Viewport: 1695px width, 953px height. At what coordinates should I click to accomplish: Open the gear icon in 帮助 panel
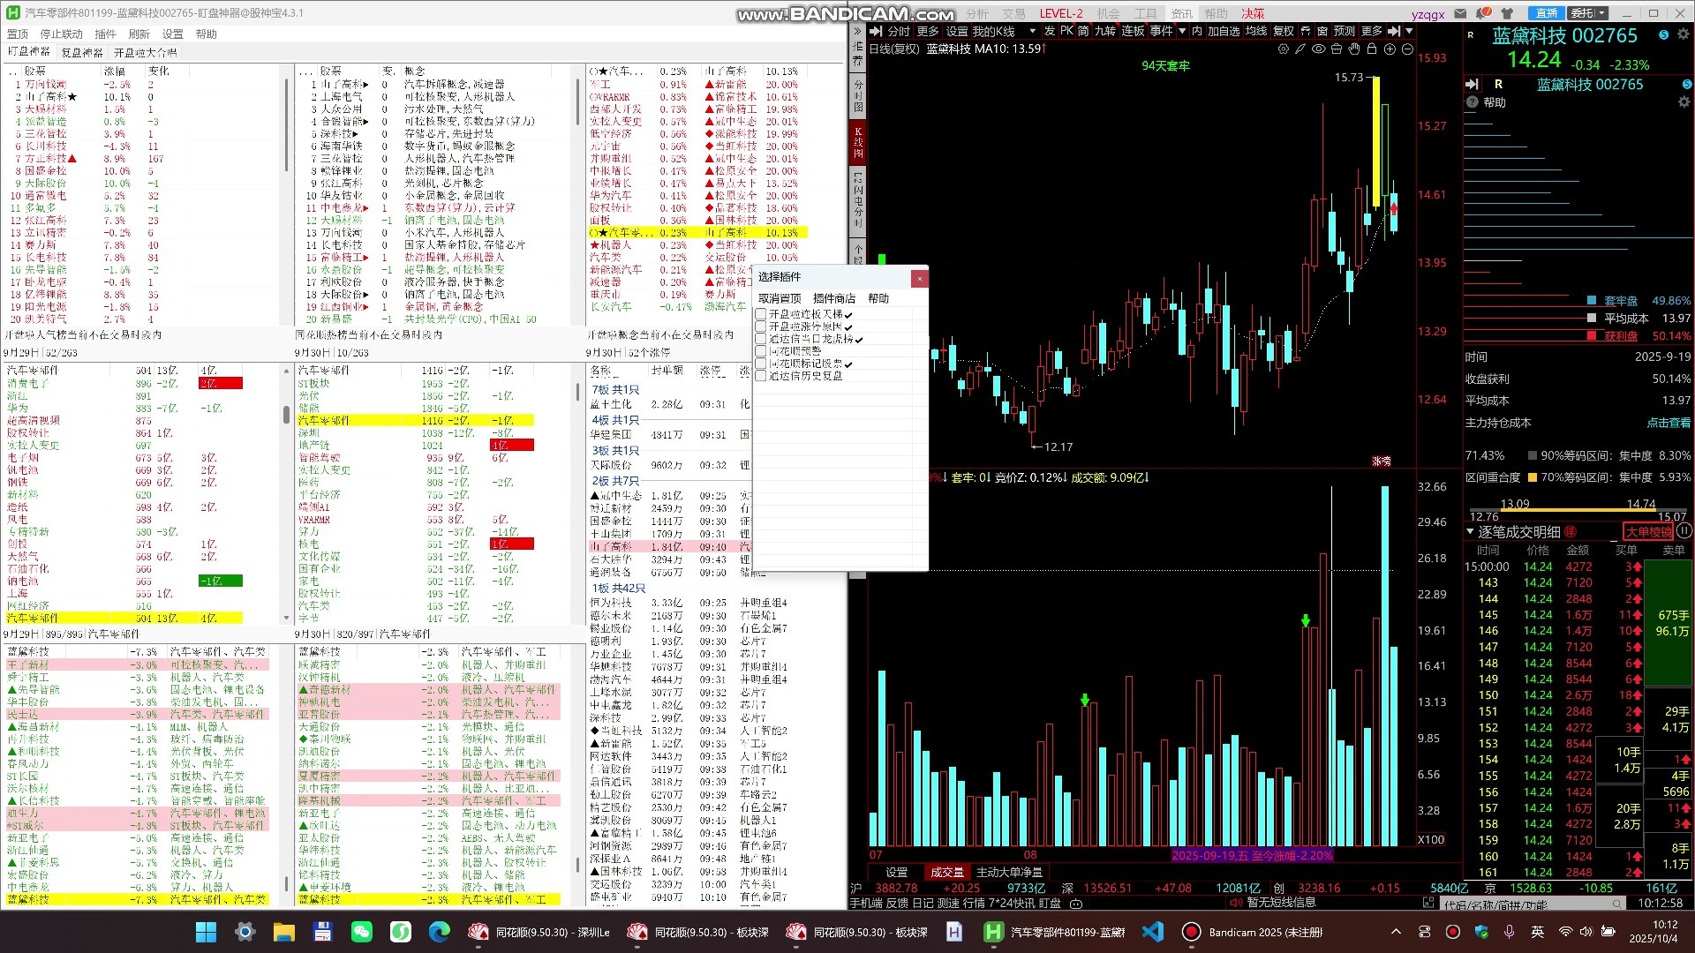(x=1683, y=102)
